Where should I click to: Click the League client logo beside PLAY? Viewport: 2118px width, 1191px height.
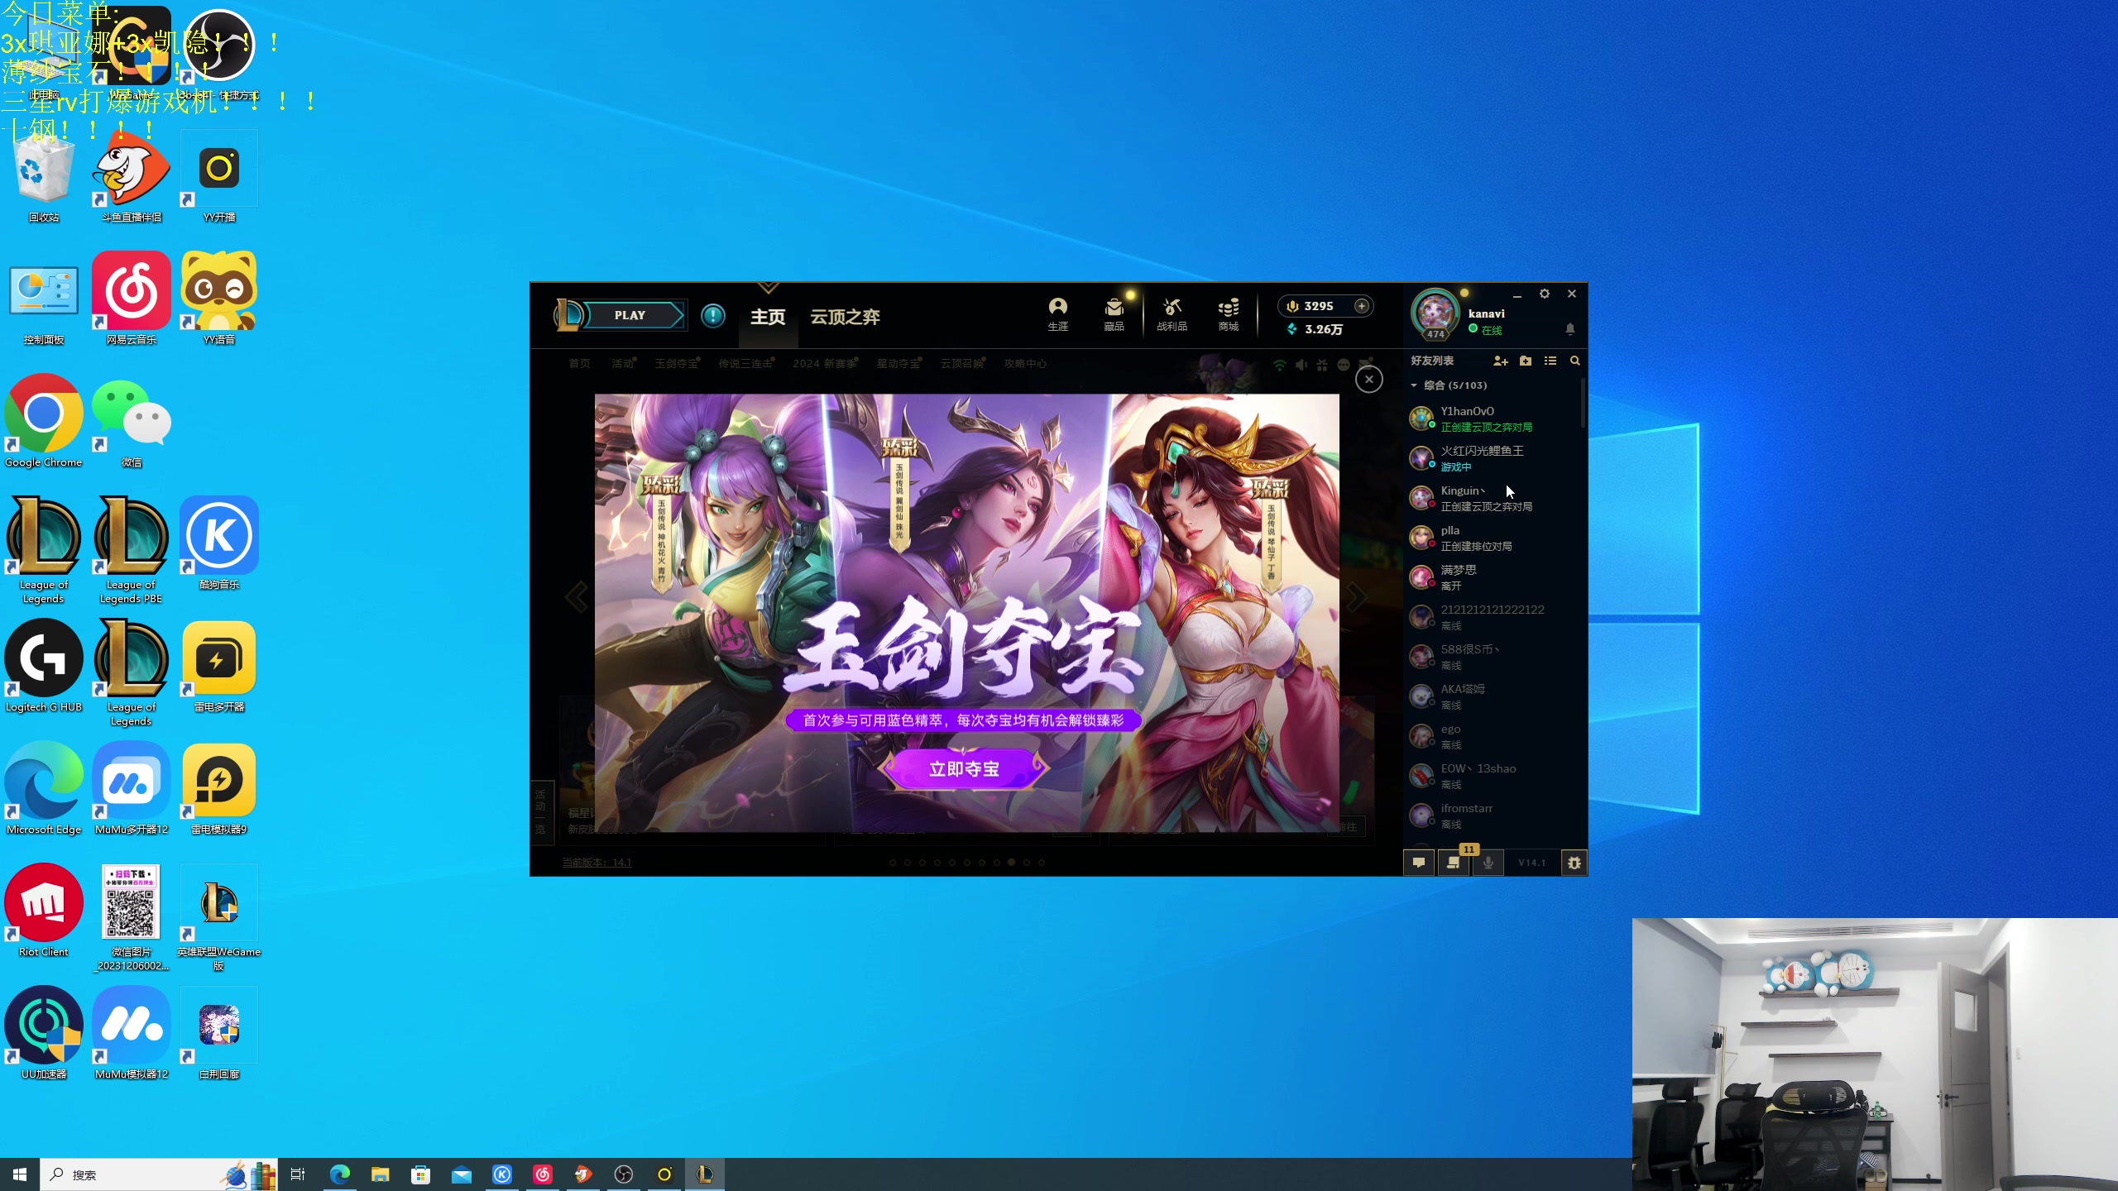[569, 315]
